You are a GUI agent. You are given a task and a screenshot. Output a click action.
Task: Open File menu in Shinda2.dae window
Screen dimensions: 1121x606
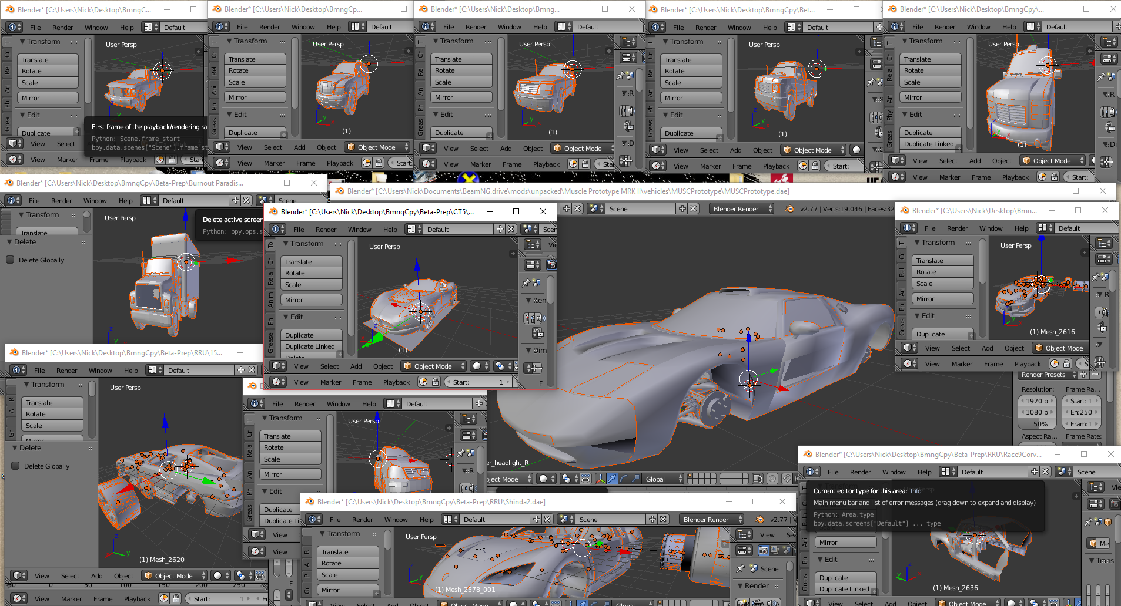(335, 520)
